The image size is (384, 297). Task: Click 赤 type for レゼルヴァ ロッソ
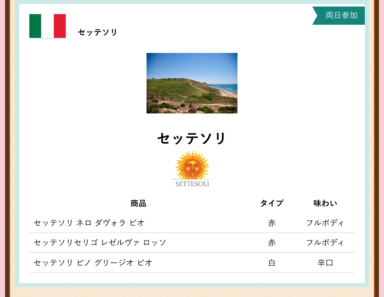(x=272, y=243)
